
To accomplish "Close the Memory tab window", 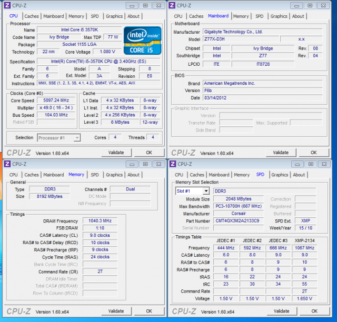I will point(158,164).
